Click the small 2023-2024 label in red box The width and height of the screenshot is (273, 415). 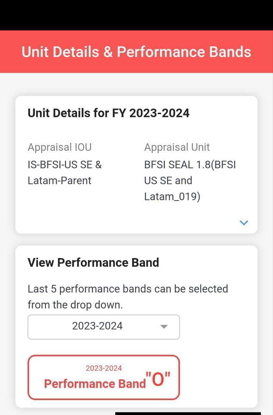tap(104, 368)
